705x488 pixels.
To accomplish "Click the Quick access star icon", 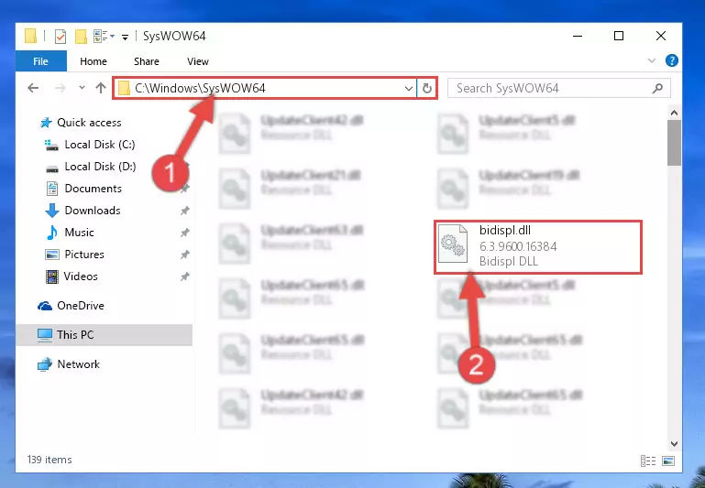I will [x=46, y=123].
